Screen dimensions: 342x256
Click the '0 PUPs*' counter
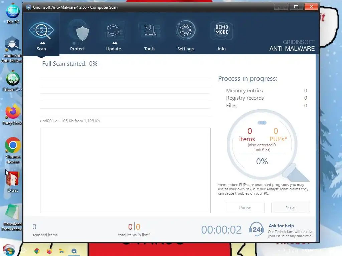(278, 135)
